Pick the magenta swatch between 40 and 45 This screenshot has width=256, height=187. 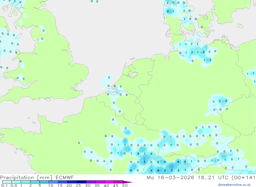(109, 182)
